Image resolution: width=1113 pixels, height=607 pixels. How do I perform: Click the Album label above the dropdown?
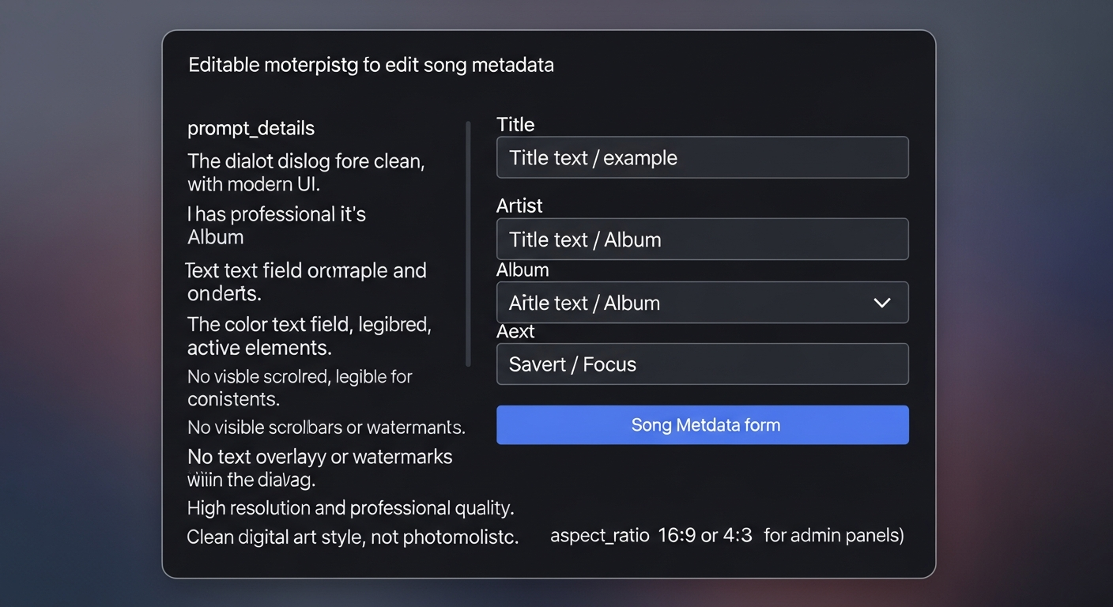click(x=523, y=270)
